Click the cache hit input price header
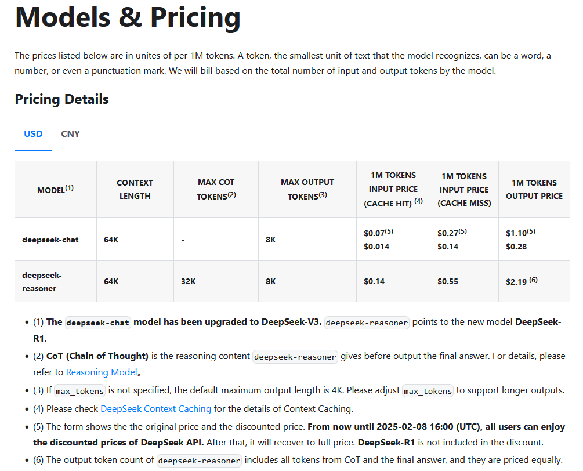The image size is (583, 471). (x=393, y=189)
